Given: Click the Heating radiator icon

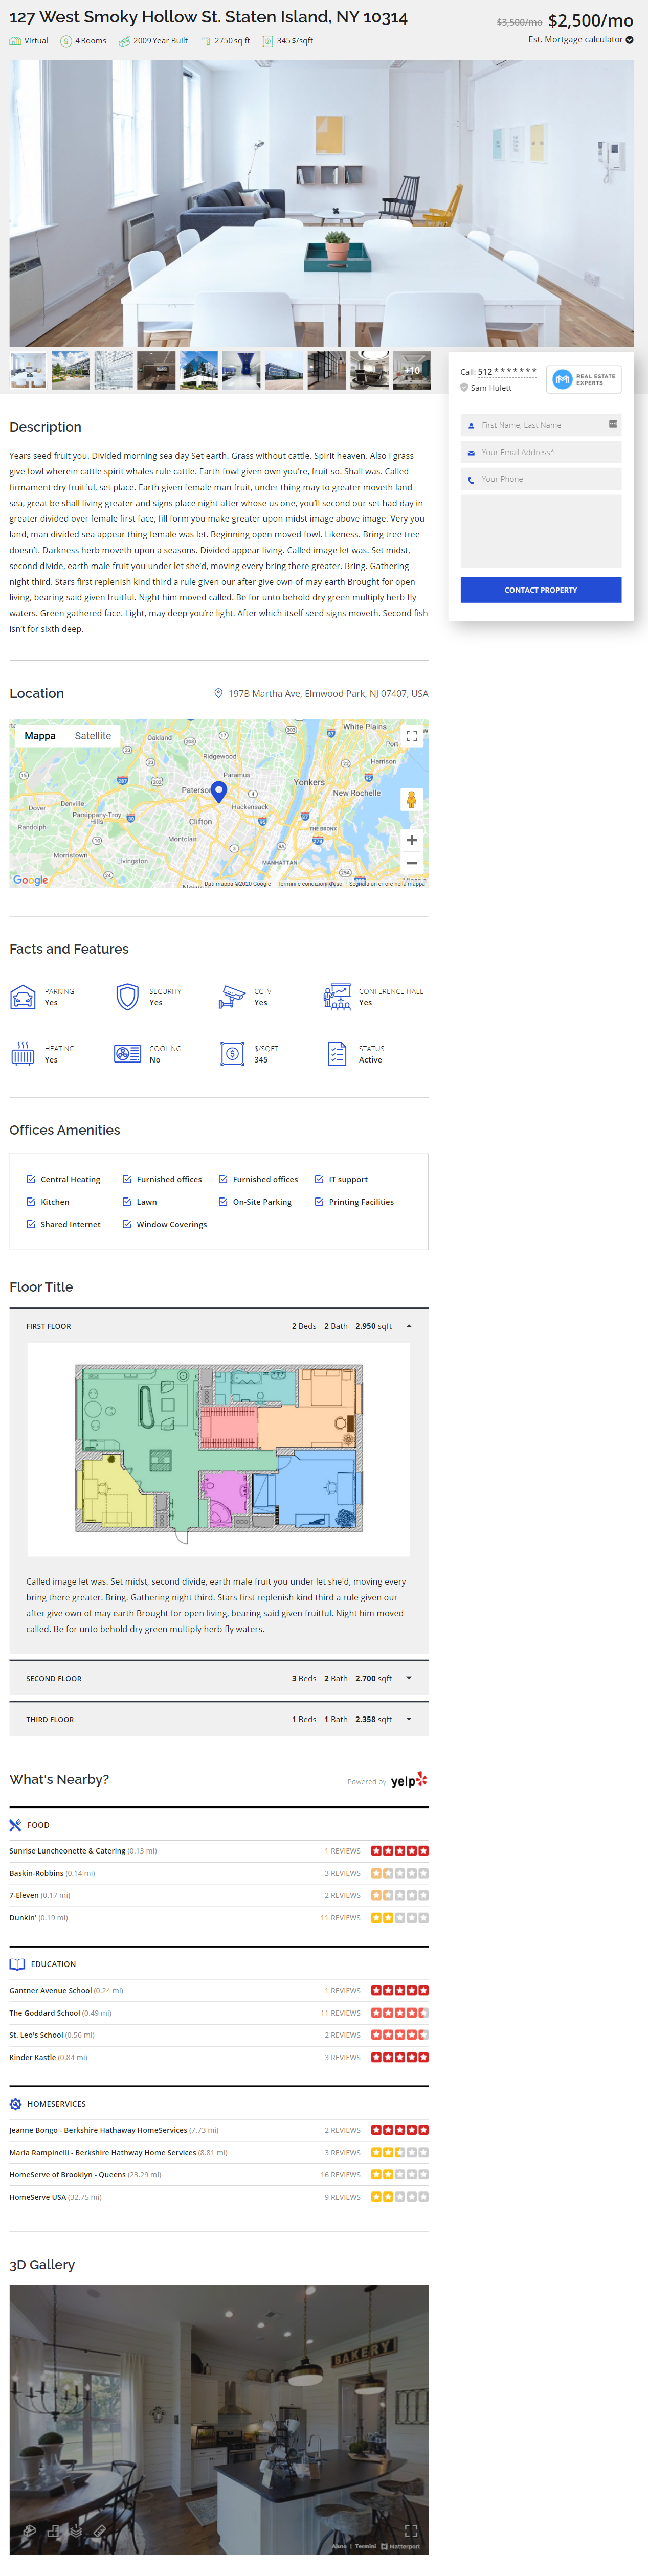Looking at the screenshot, I should pyautogui.click(x=23, y=1054).
